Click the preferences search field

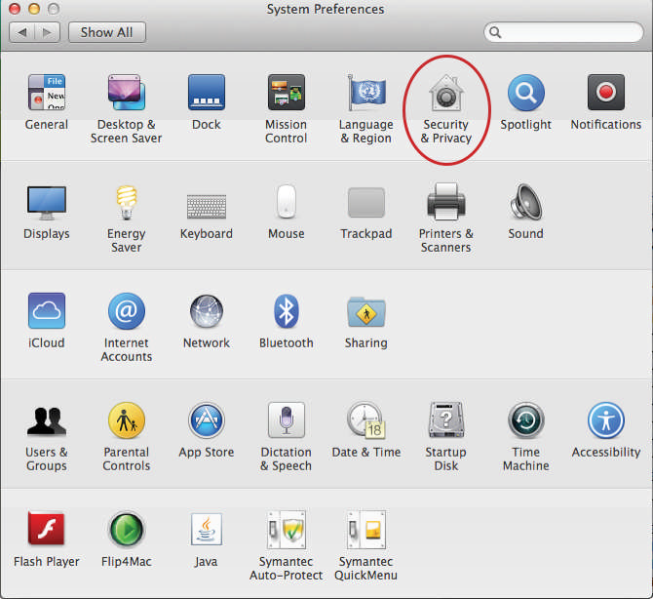coord(563,32)
